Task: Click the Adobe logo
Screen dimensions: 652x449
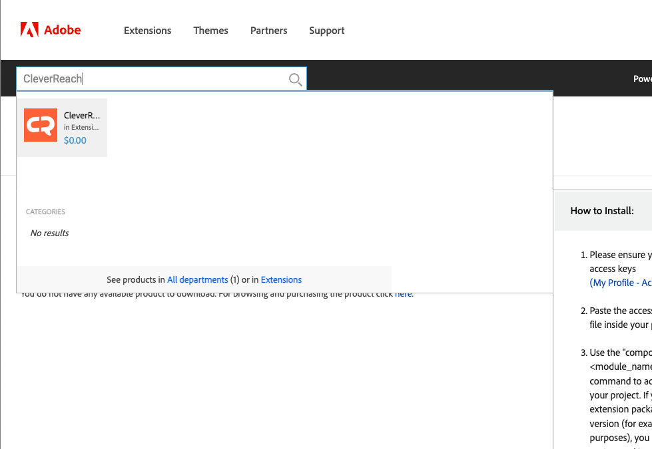Action: [x=51, y=30]
